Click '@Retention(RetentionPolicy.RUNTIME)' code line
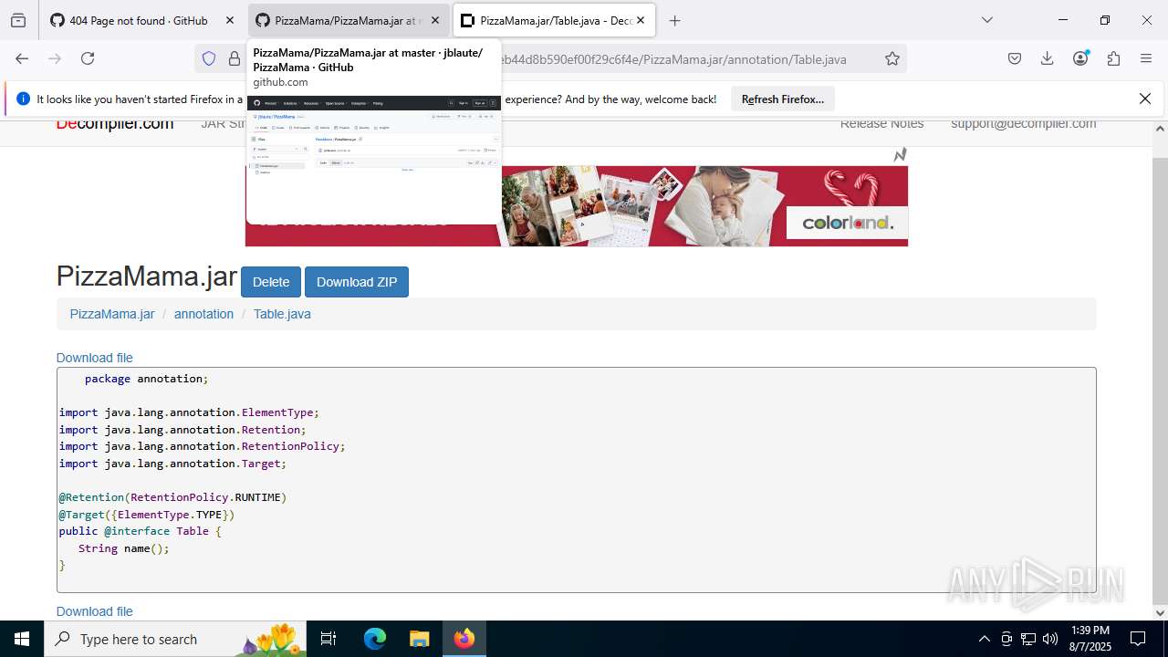 tap(173, 497)
